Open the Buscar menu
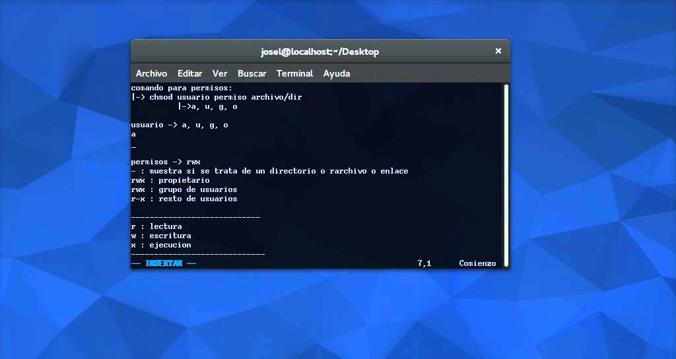This screenshot has height=359, width=676. click(x=252, y=74)
